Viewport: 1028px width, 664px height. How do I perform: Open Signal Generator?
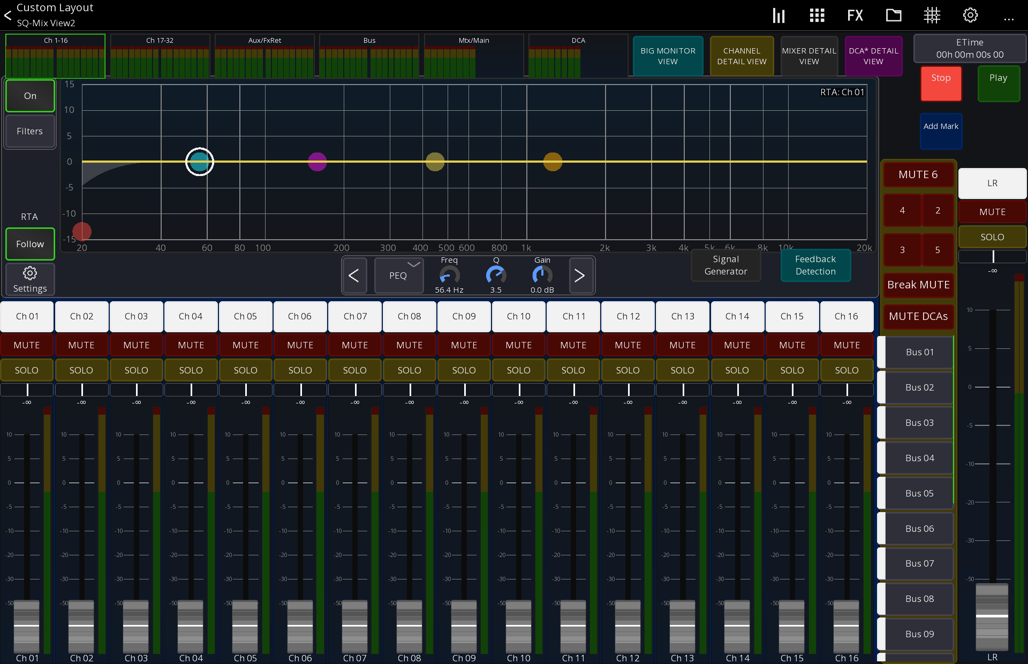(x=725, y=265)
